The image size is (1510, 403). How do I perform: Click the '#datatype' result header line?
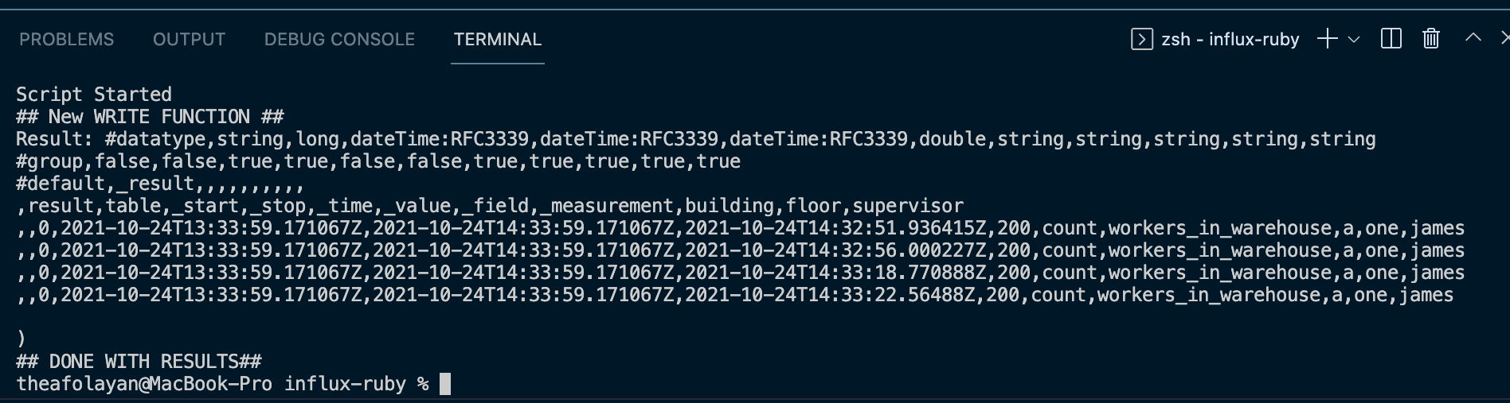695,139
